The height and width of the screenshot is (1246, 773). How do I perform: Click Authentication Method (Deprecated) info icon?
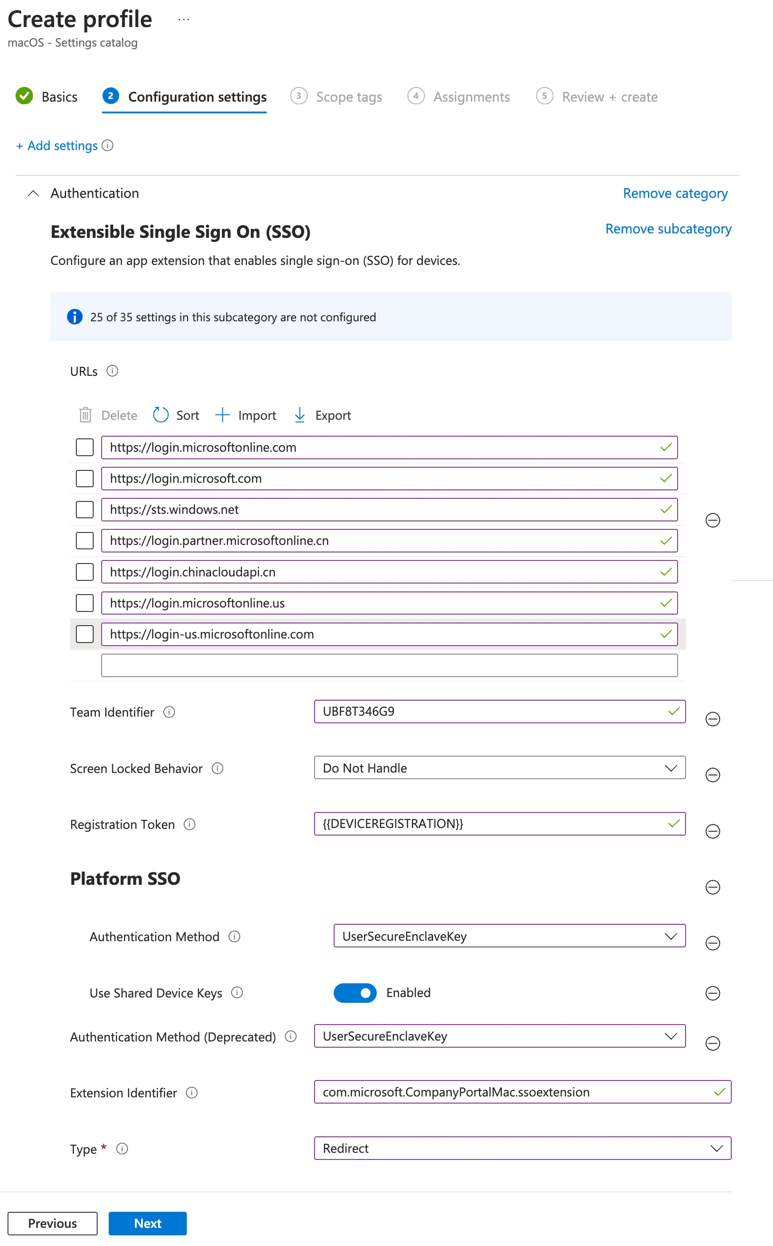[290, 1037]
